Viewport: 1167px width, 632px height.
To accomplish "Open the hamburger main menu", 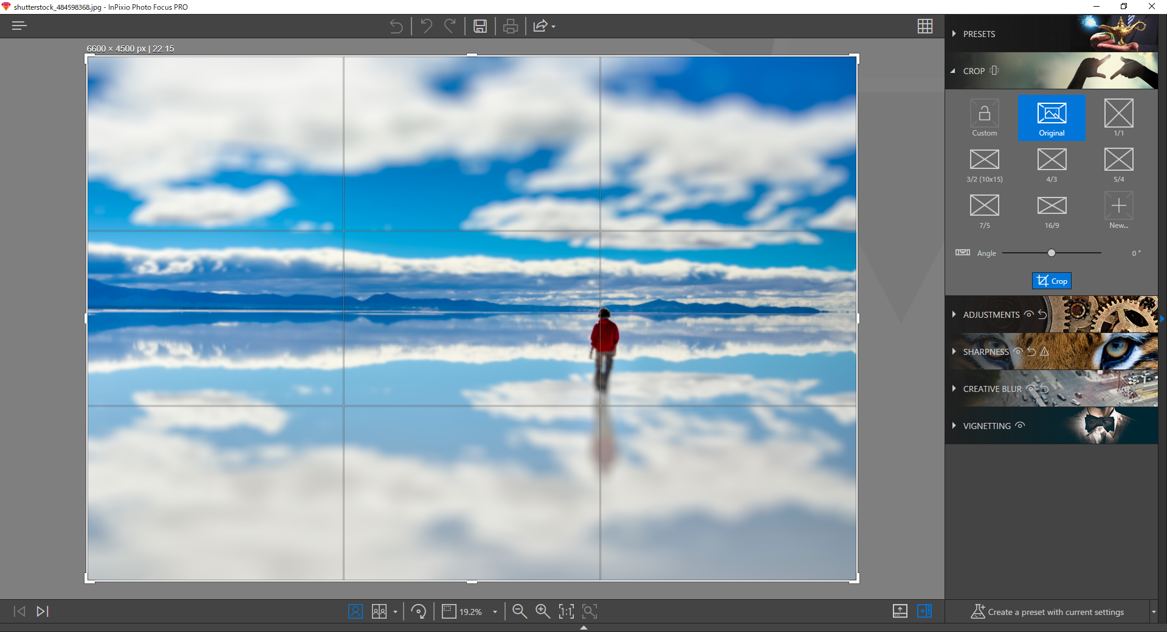I will (x=19, y=26).
